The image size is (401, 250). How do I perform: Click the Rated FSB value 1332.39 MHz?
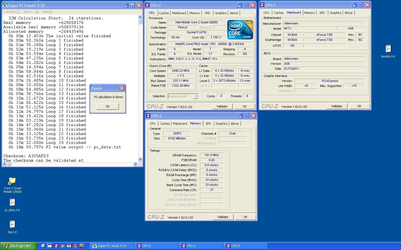181,86
